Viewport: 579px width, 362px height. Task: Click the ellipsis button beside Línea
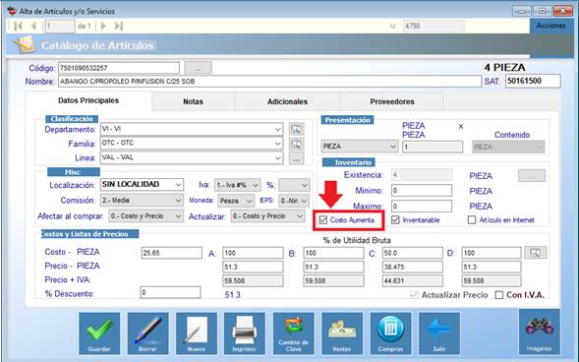[x=296, y=158]
